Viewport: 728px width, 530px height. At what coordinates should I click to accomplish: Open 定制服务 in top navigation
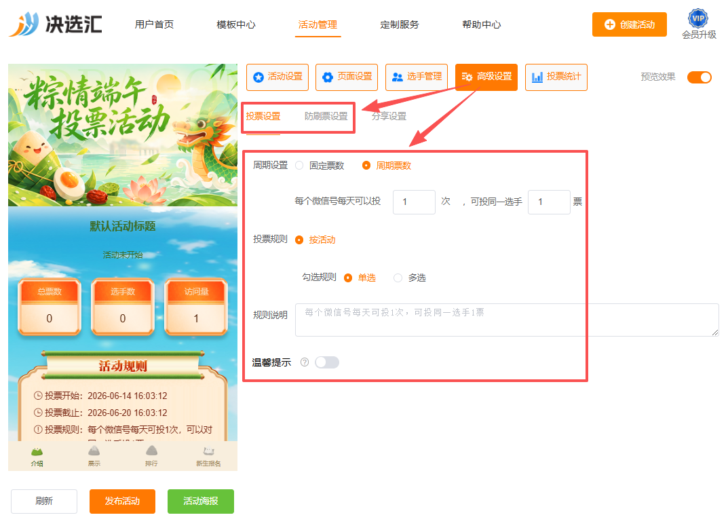(x=400, y=24)
